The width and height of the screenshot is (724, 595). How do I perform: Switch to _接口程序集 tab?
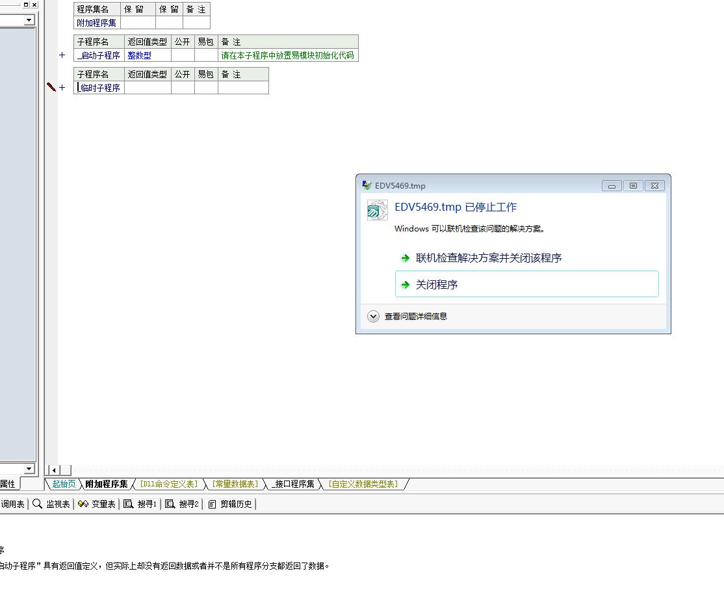tap(292, 484)
